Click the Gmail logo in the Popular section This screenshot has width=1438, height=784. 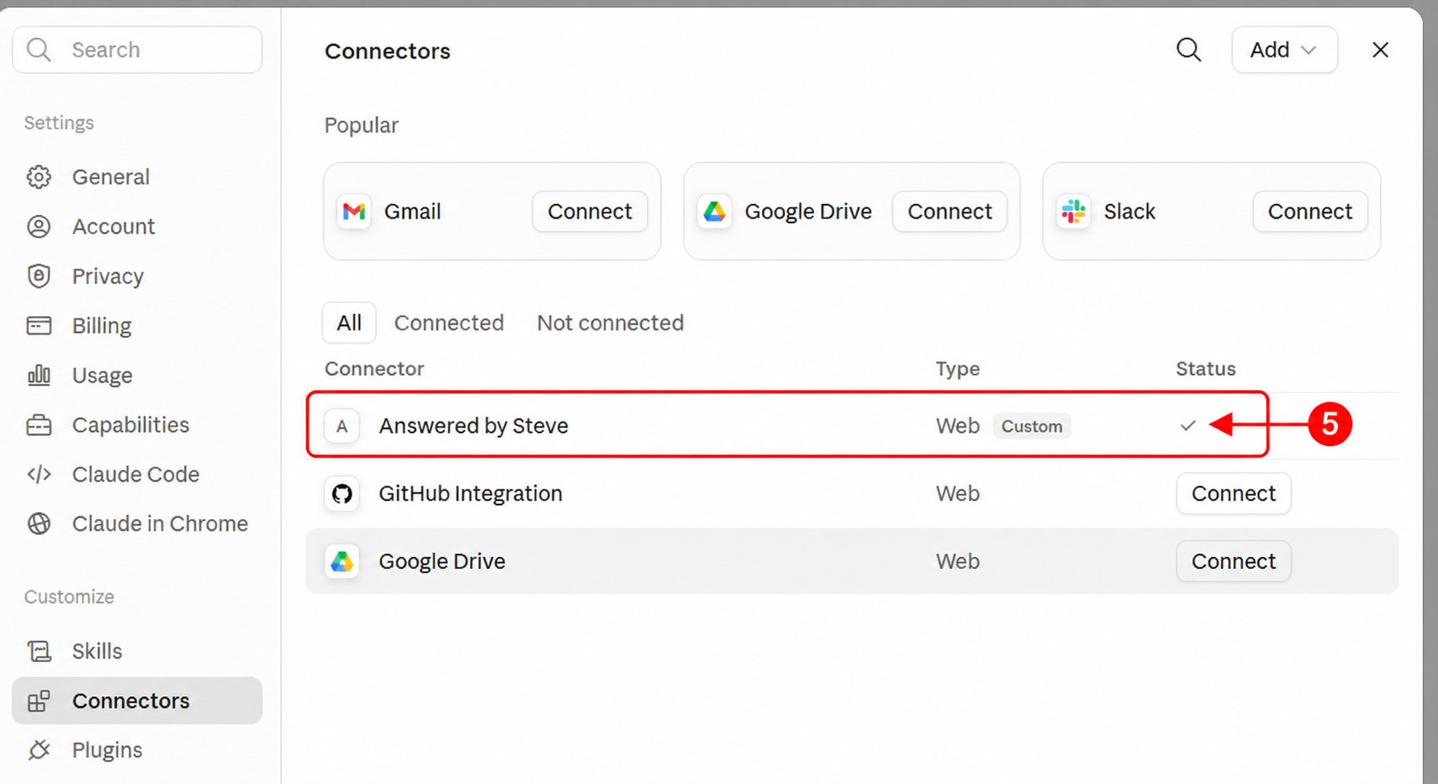[x=354, y=212]
